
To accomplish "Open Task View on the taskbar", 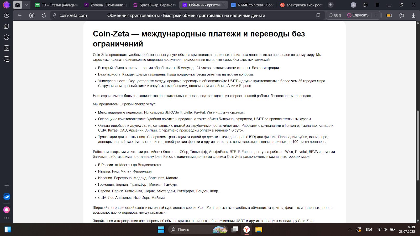I will [235, 229].
